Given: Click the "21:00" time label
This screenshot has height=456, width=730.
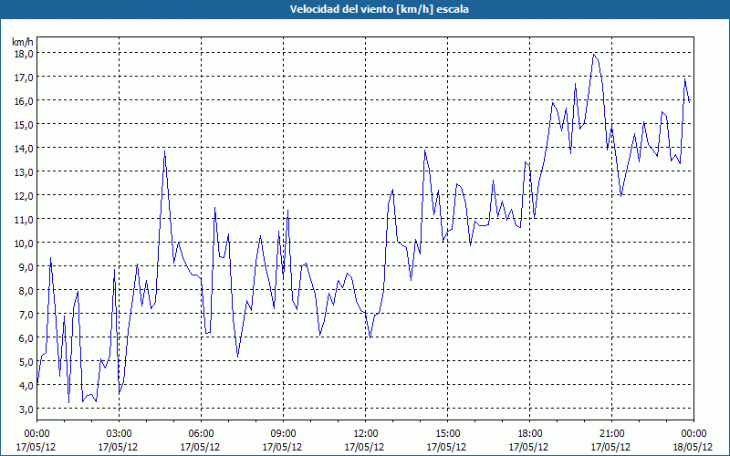Looking at the screenshot, I should pyautogui.click(x=611, y=434).
